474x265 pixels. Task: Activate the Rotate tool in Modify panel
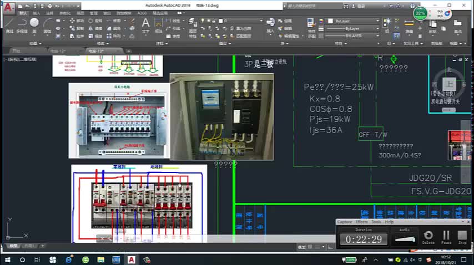pos(95,21)
